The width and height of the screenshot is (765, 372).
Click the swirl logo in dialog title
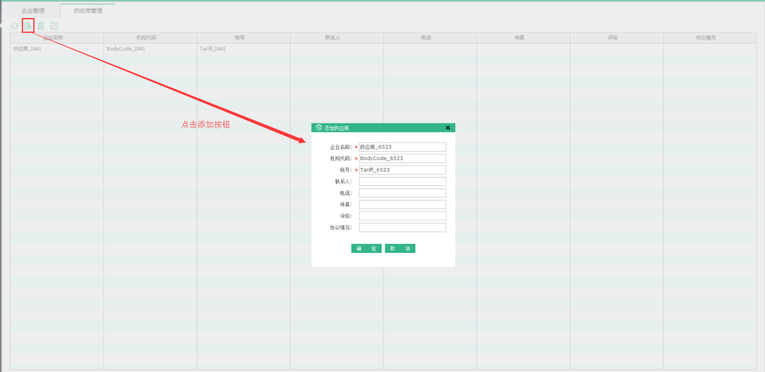click(x=318, y=128)
